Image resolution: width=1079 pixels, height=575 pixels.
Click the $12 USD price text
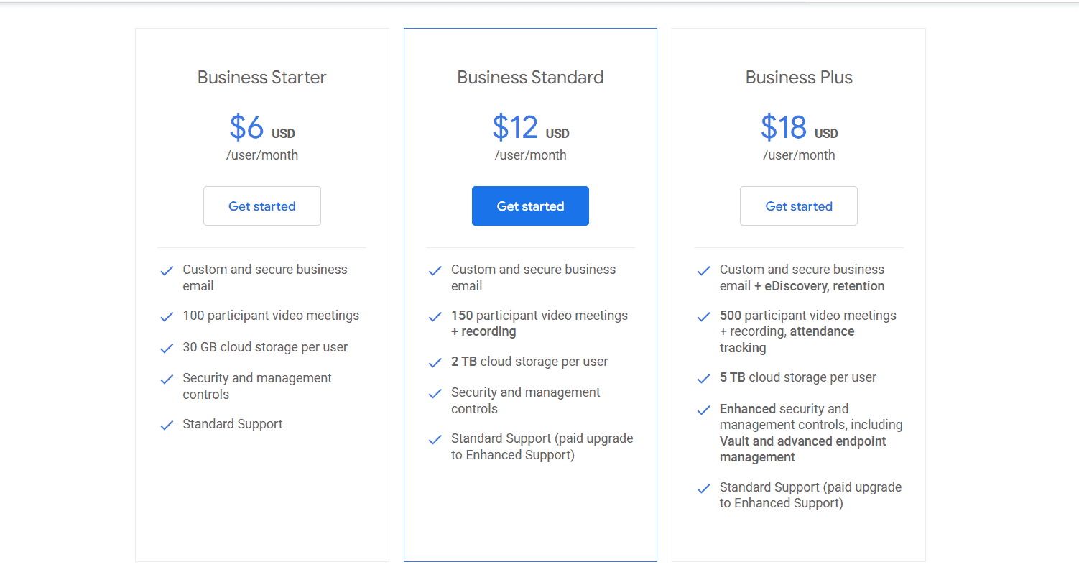point(530,127)
